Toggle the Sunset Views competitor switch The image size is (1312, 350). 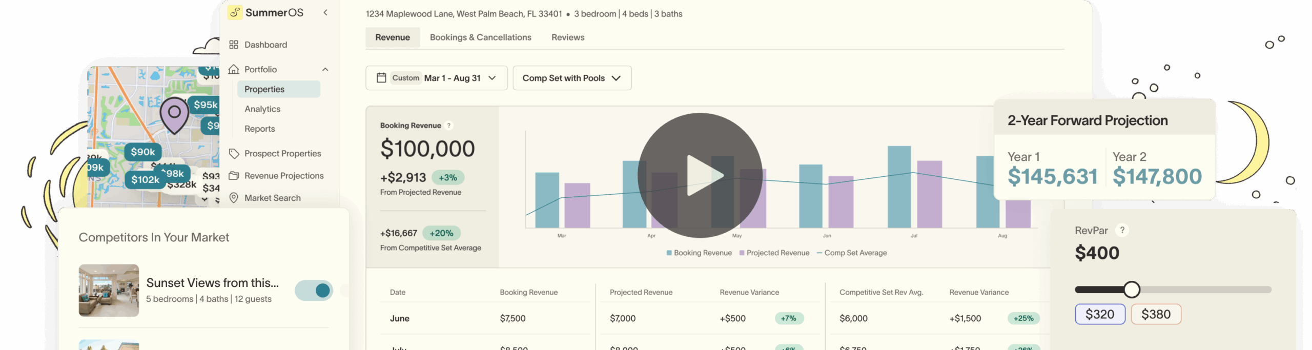[314, 291]
